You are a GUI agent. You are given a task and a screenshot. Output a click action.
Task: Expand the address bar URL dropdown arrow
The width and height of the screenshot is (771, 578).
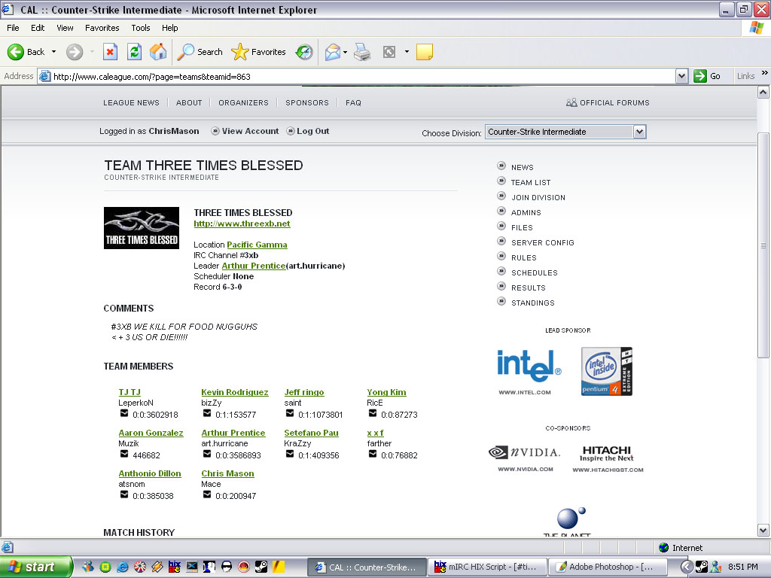coord(681,76)
